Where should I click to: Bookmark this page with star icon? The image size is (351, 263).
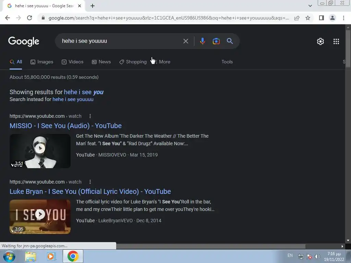click(308, 18)
